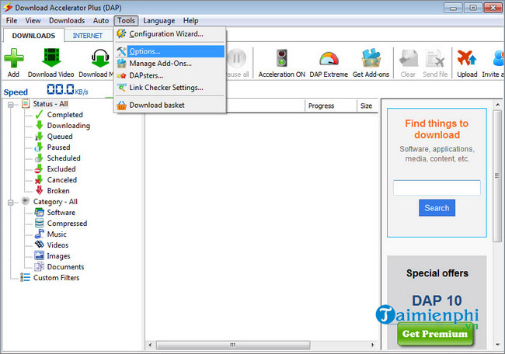
Task: Collapse the Status - All tree node
Action: (x=11, y=105)
